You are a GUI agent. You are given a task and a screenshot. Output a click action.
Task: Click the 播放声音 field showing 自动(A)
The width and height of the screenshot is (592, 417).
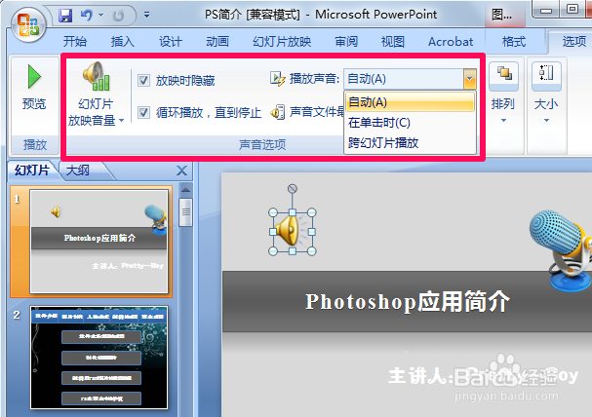click(404, 79)
